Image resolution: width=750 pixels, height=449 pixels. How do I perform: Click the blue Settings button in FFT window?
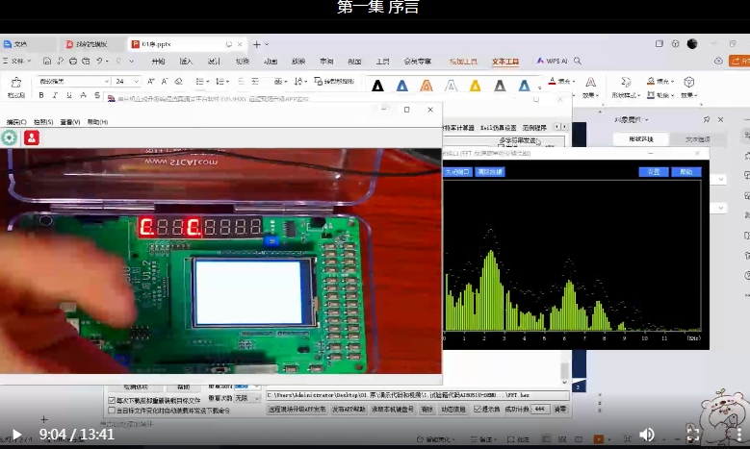click(x=653, y=172)
